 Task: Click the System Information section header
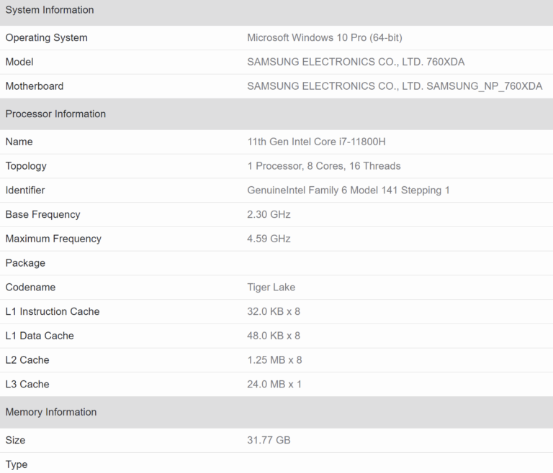pyautogui.click(x=50, y=10)
